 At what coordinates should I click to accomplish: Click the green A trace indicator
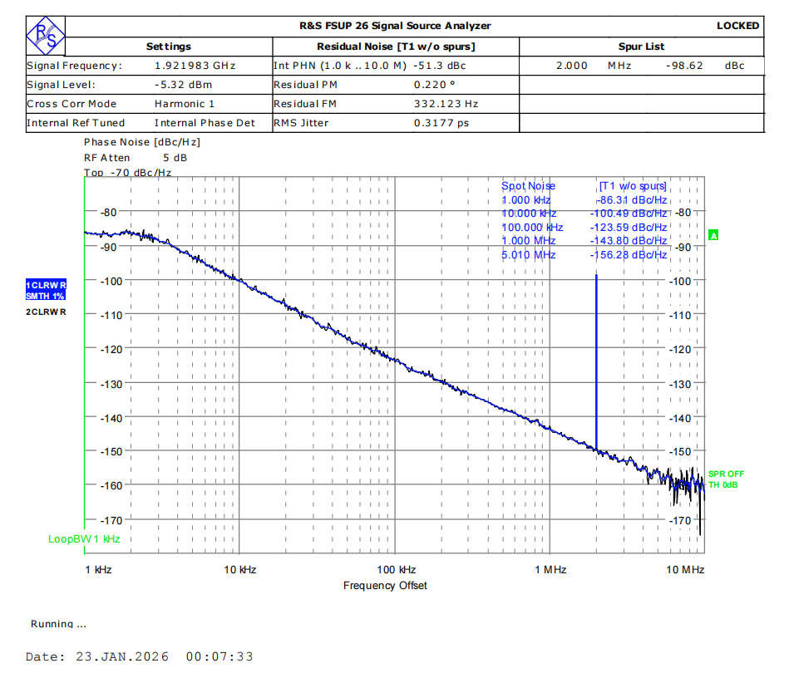pyautogui.click(x=713, y=236)
